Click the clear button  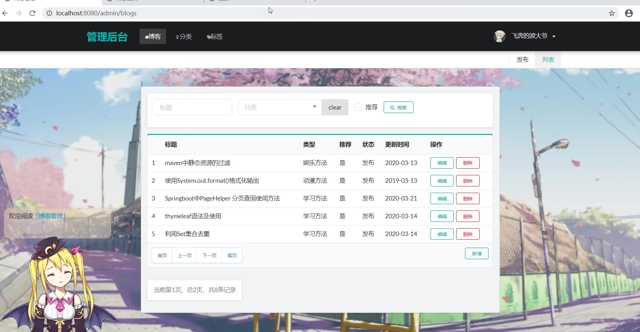pyautogui.click(x=335, y=107)
